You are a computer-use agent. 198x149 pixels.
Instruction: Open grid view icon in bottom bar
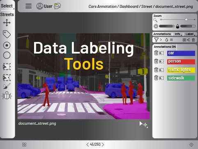pos(24,144)
